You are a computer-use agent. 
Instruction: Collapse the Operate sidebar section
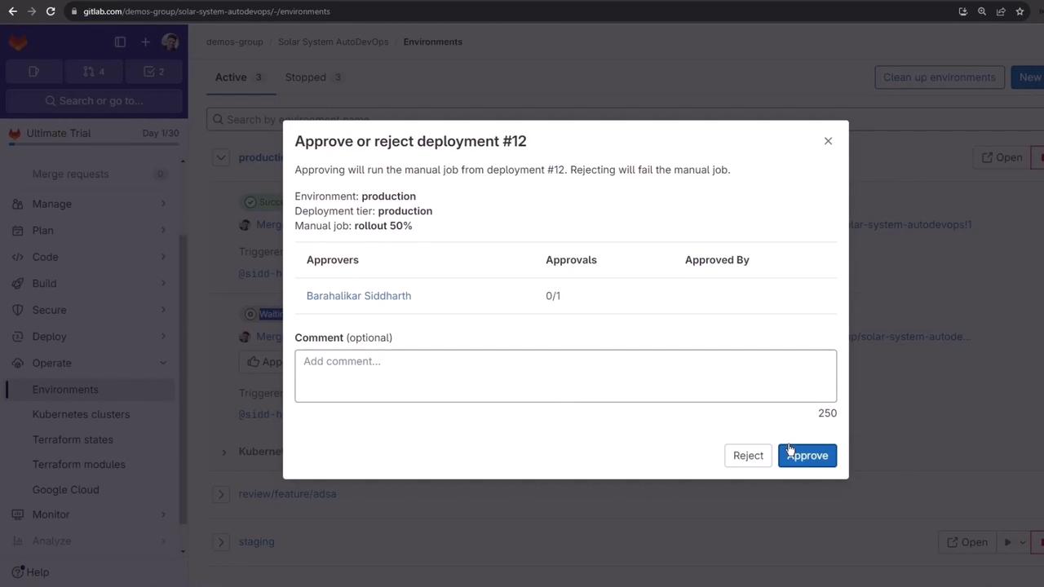[52, 363]
